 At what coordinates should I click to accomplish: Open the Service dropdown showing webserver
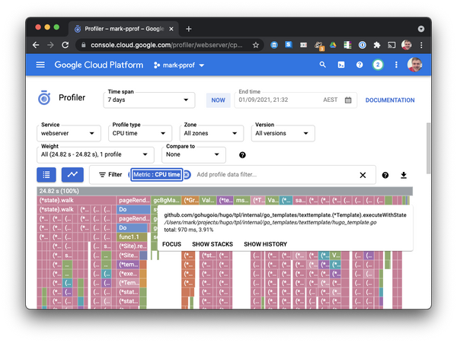pos(69,133)
